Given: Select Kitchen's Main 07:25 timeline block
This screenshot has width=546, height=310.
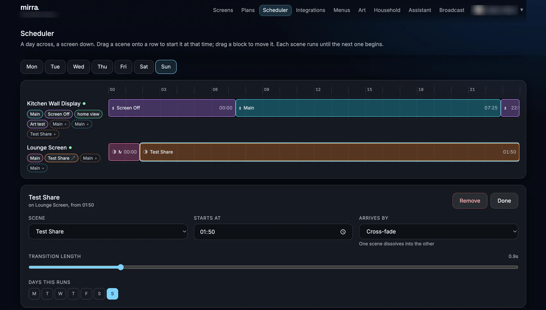Looking at the screenshot, I should coord(368,108).
